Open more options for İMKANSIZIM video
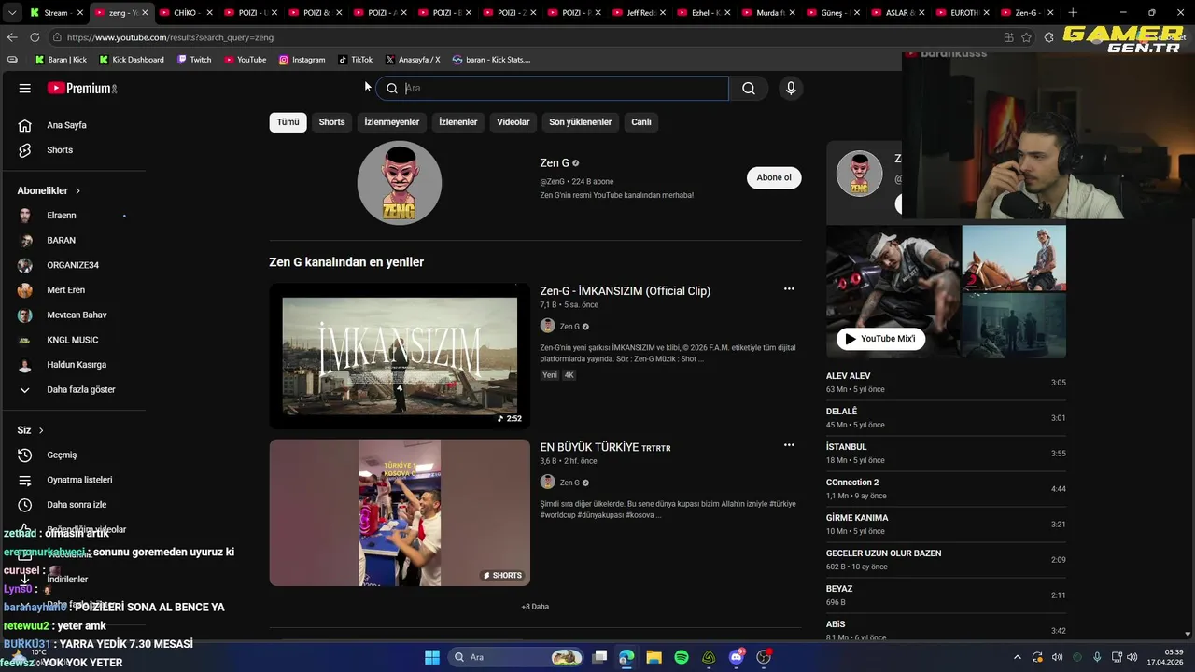 pyautogui.click(x=789, y=289)
